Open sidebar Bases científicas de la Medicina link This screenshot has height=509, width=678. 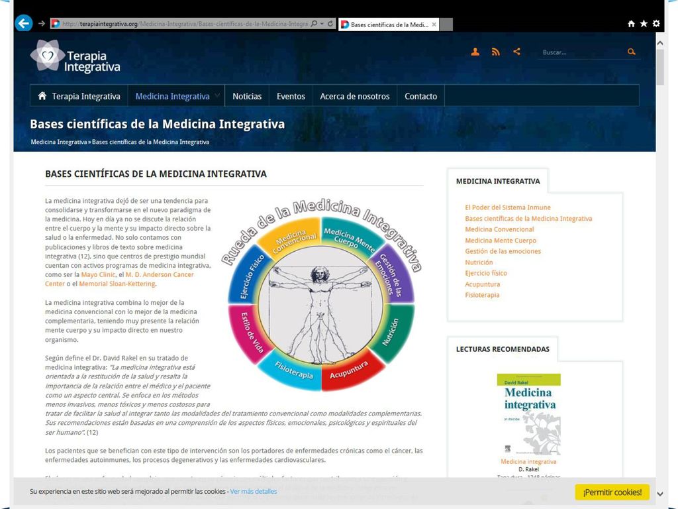pyautogui.click(x=528, y=219)
